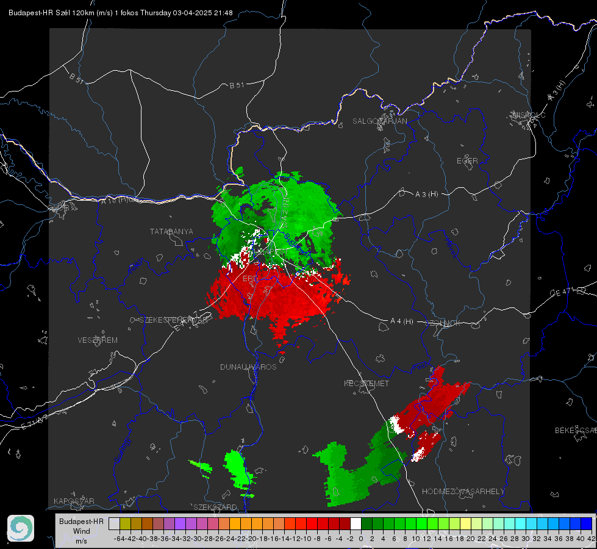The height and width of the screenshot is (549, 597).
Task: Pick the olive swatch above -64
Action: (125, 524)
